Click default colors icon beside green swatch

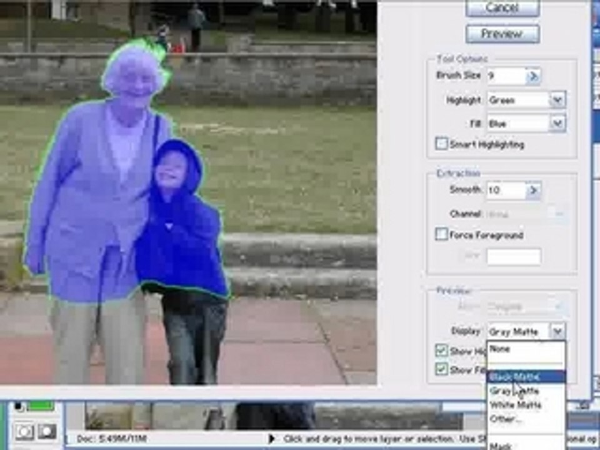(18, 406)
